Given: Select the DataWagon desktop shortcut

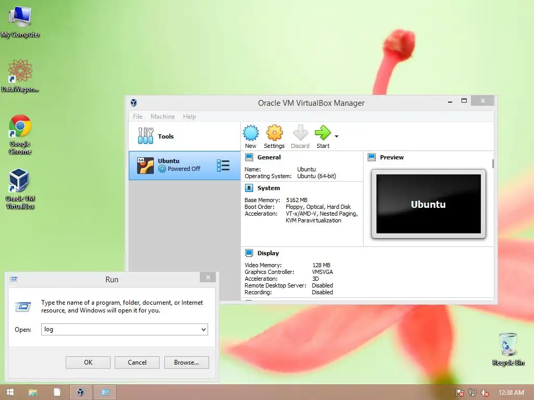Looking at the screenshot, I should point(20,76).
